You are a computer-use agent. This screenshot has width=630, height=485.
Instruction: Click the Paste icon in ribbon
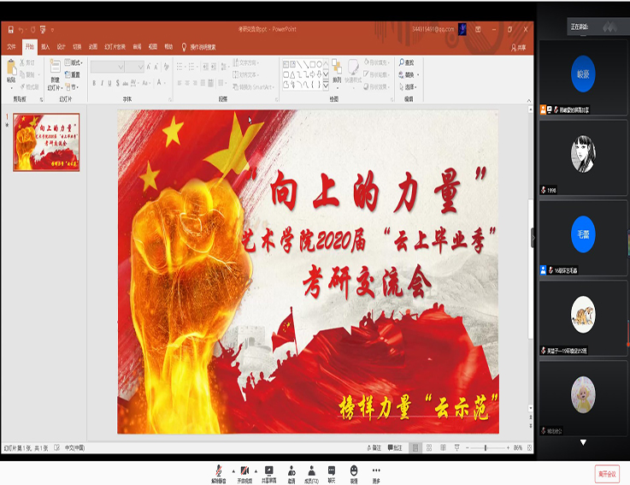[x=11, y=71]
